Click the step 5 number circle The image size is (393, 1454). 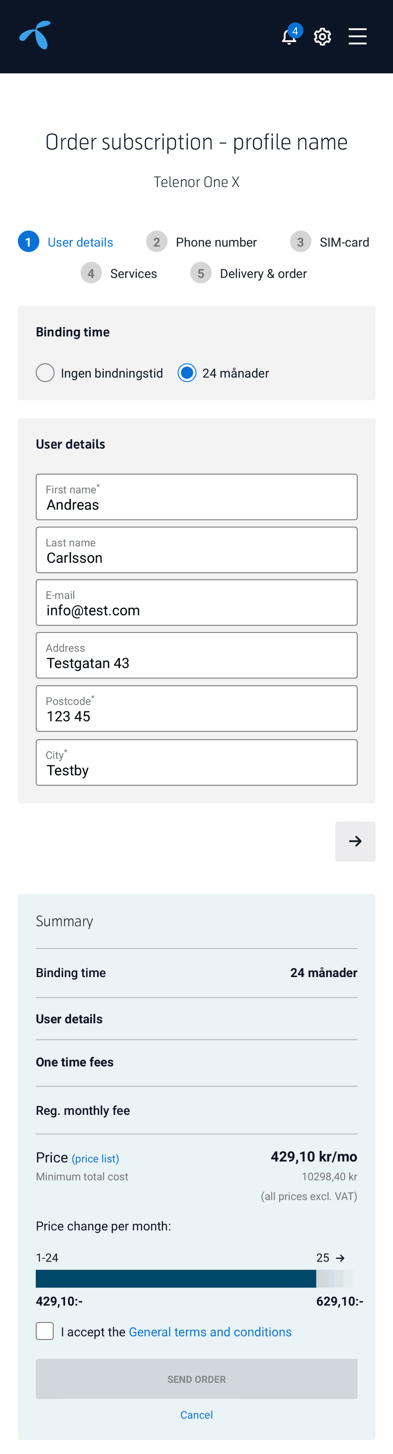tap(201, 273)
